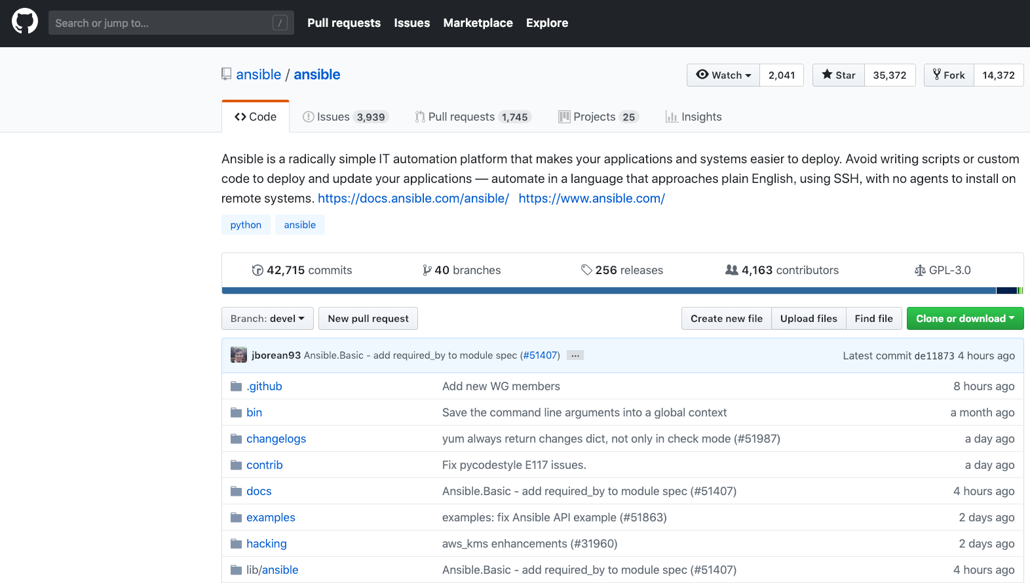Open 'Add new WG members' commit message

(501, 386)
